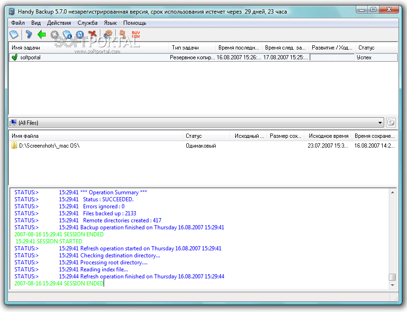Click log line 15:29:41 SESSION STARTED
This screenshot has height=312, width=407.
[x=49, y=241]
